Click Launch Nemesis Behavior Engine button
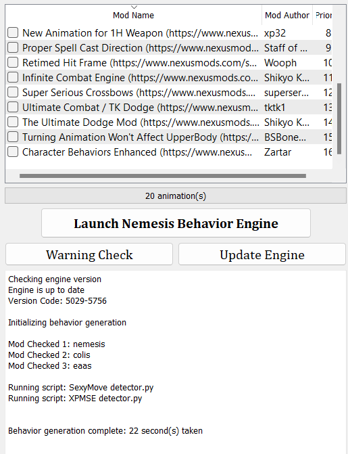Image resolution: width=348 pixels, height=454 pixels. pyautogui.click(x=176, y=223)
